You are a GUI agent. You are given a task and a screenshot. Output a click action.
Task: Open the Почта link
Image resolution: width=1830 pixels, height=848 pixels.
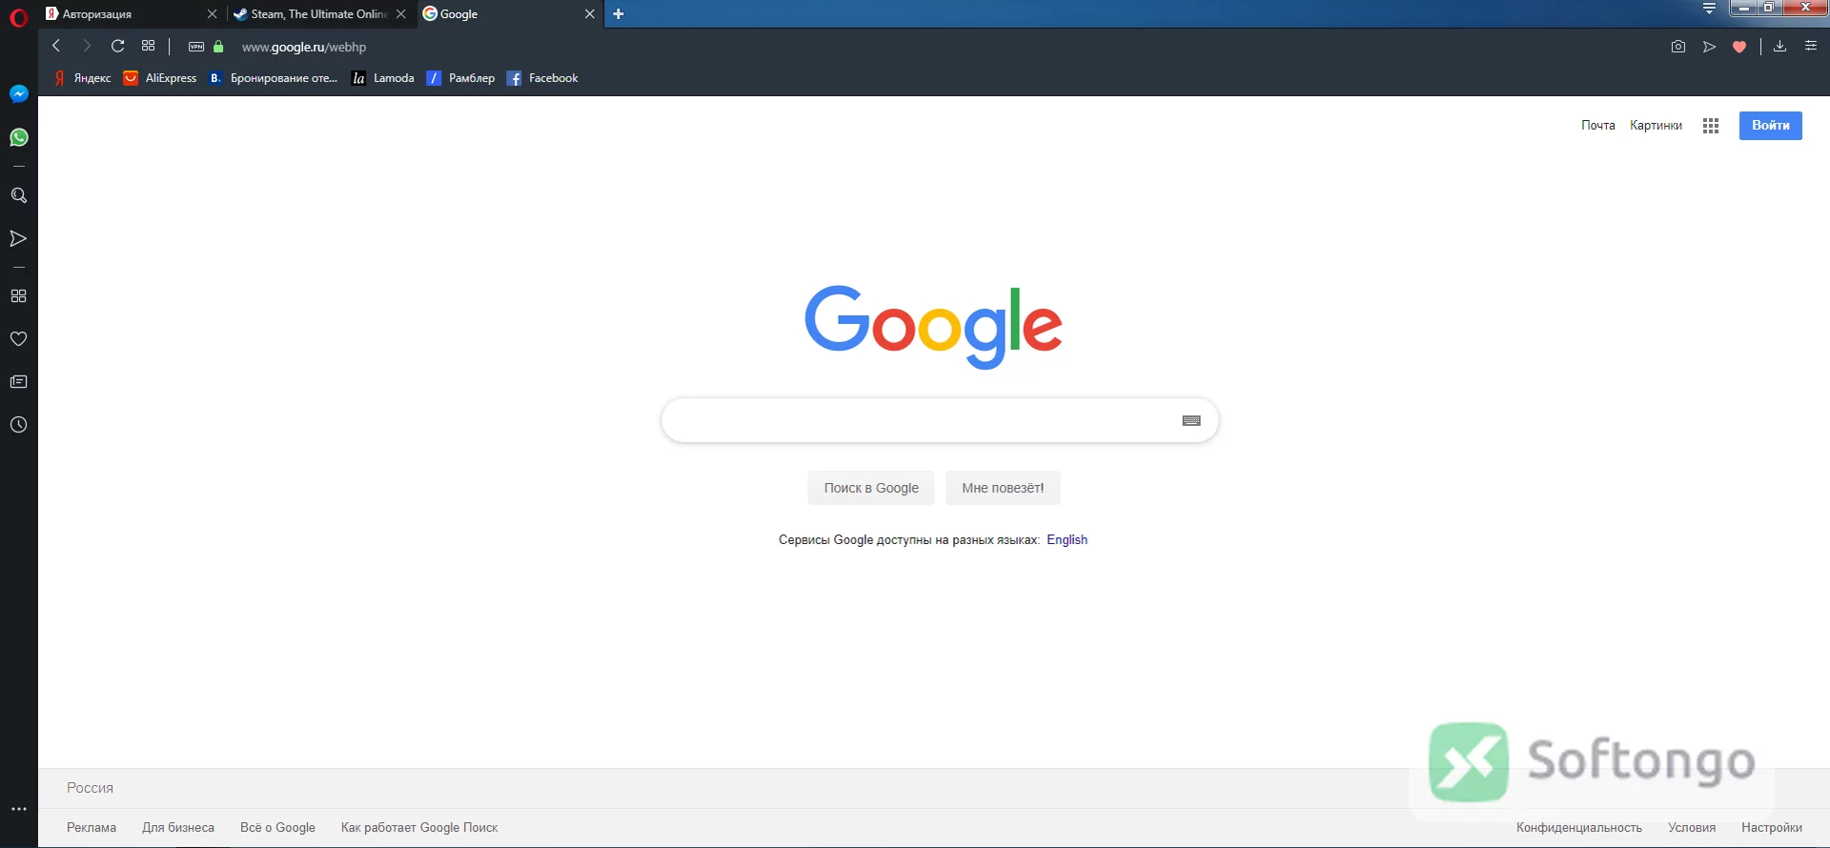1597,126
